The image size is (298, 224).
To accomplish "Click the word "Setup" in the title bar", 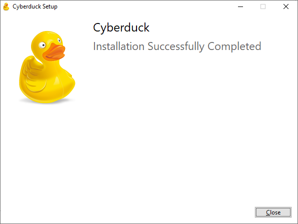I will tap(50, 6).
